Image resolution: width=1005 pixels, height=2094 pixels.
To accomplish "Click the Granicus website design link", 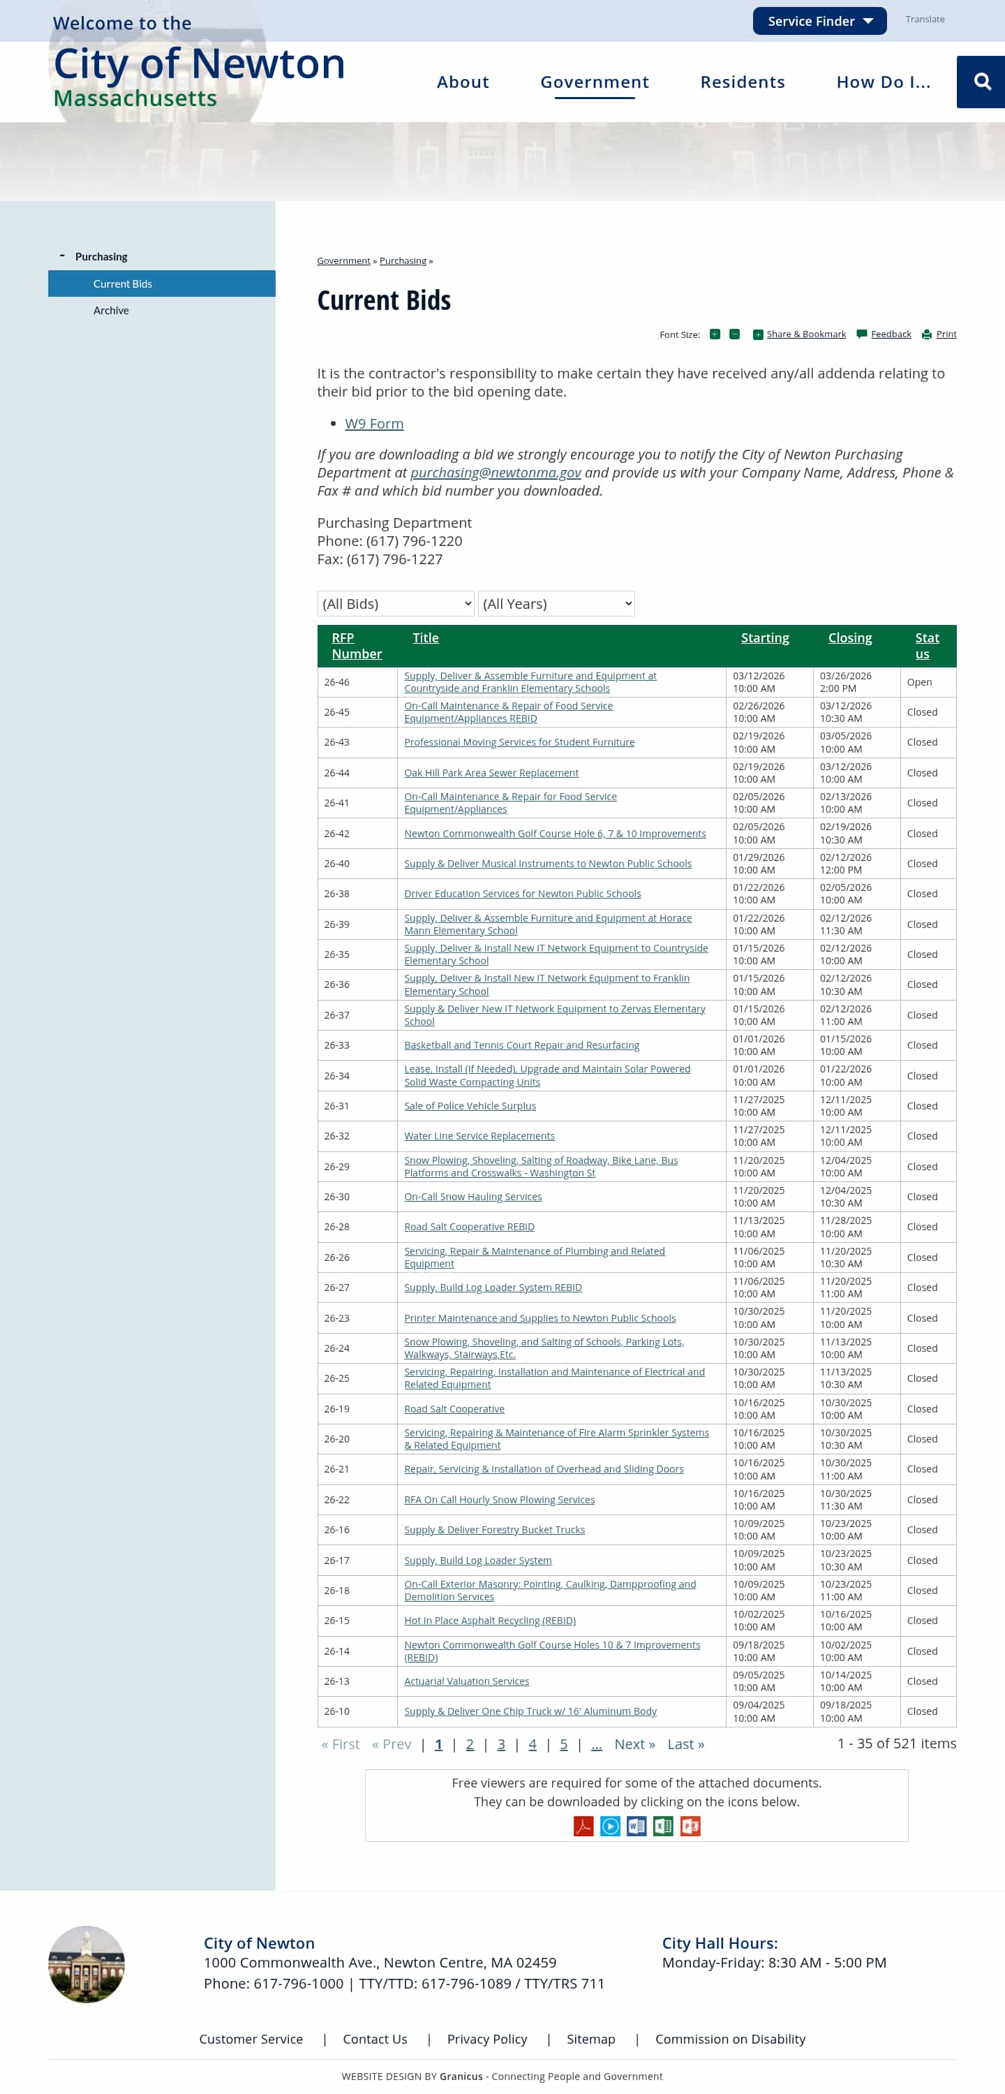I will 461,2076.
